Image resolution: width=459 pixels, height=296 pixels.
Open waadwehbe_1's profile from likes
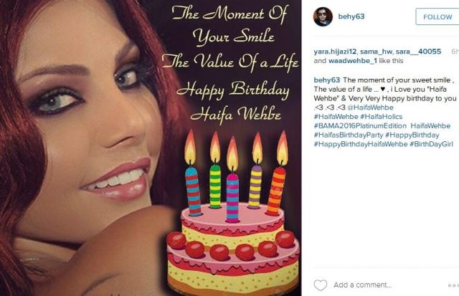coord(353,61)
